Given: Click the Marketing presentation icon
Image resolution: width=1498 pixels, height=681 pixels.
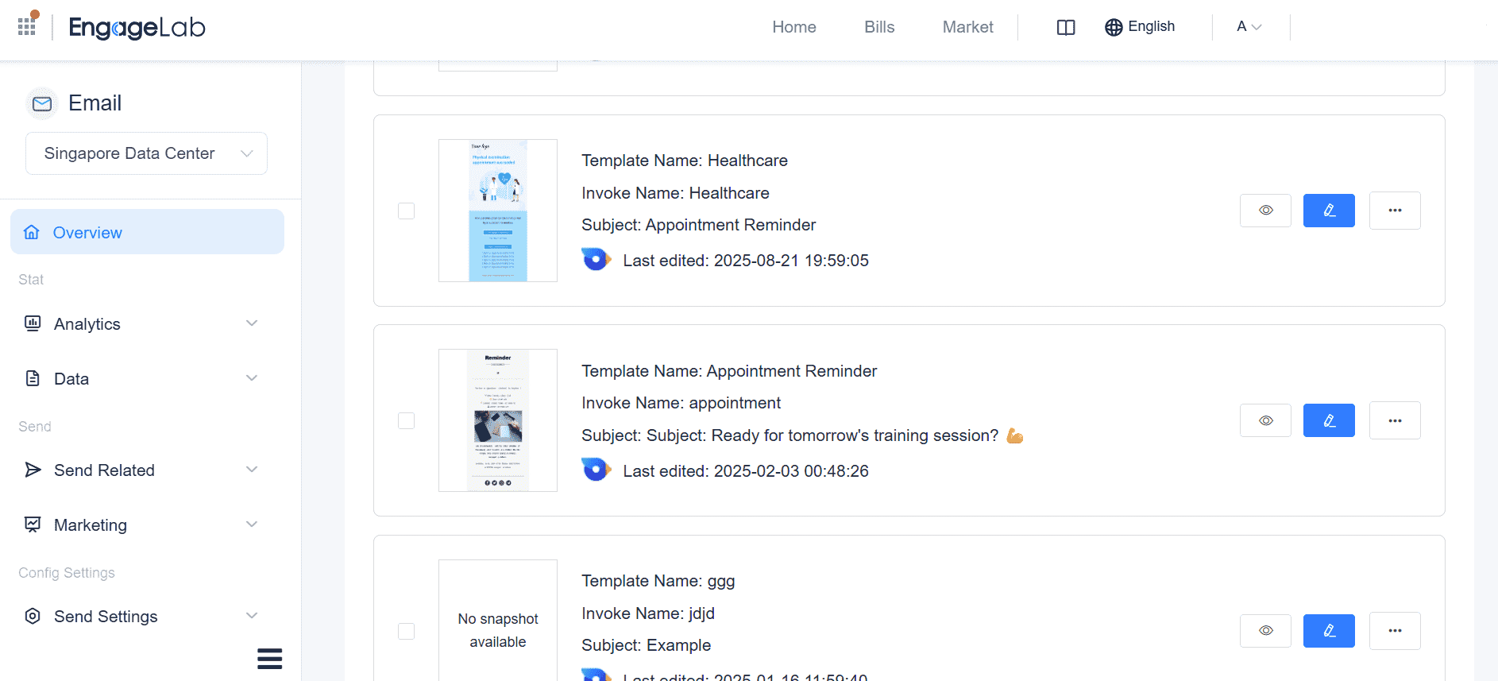Looking at the screenshot, I should coord(33,524).
